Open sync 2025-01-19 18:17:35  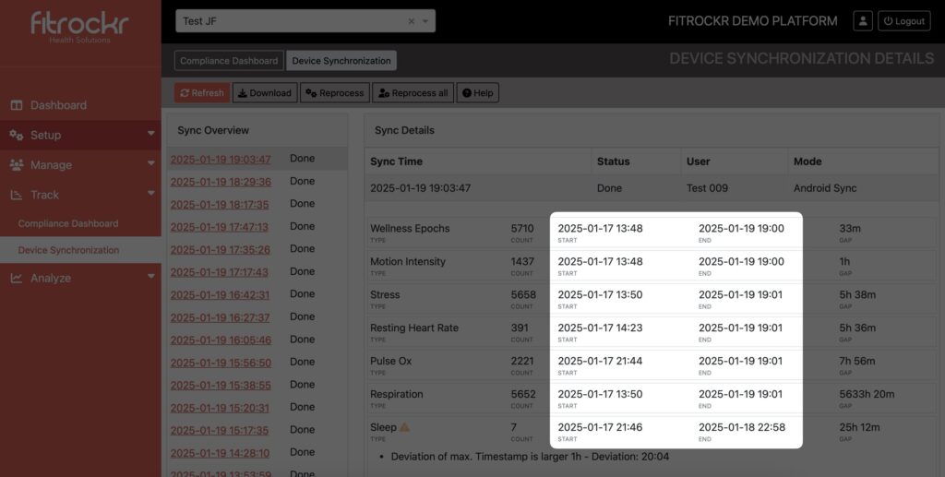point(220,204)
